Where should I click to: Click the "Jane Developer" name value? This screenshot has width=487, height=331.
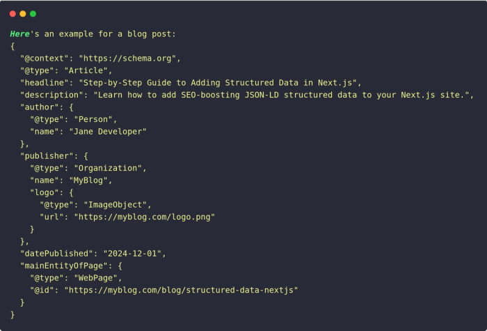[x=108, y=132]
